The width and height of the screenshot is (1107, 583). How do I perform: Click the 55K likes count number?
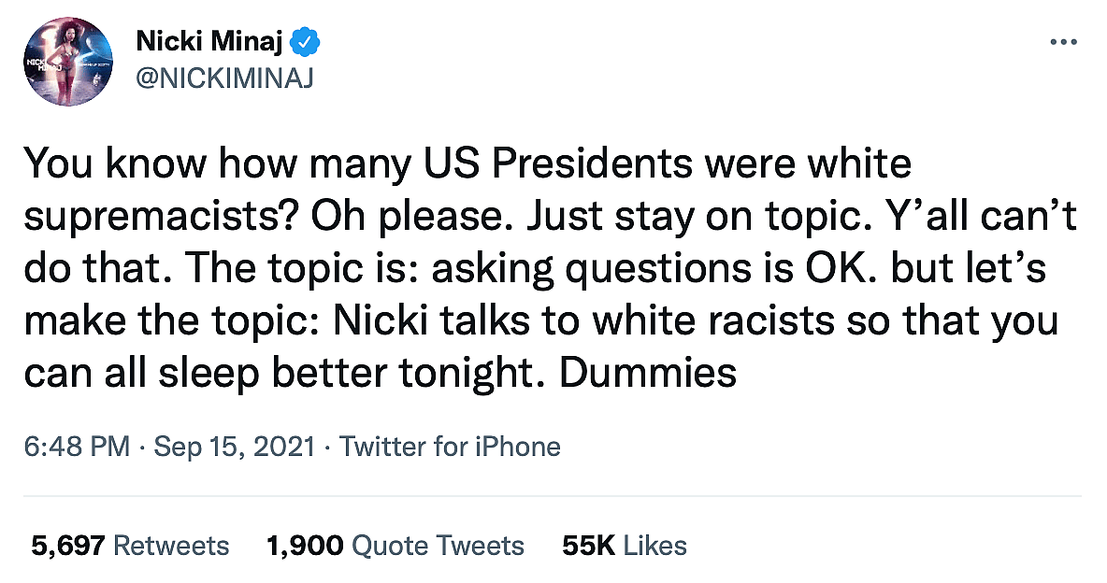pos(588,546)
